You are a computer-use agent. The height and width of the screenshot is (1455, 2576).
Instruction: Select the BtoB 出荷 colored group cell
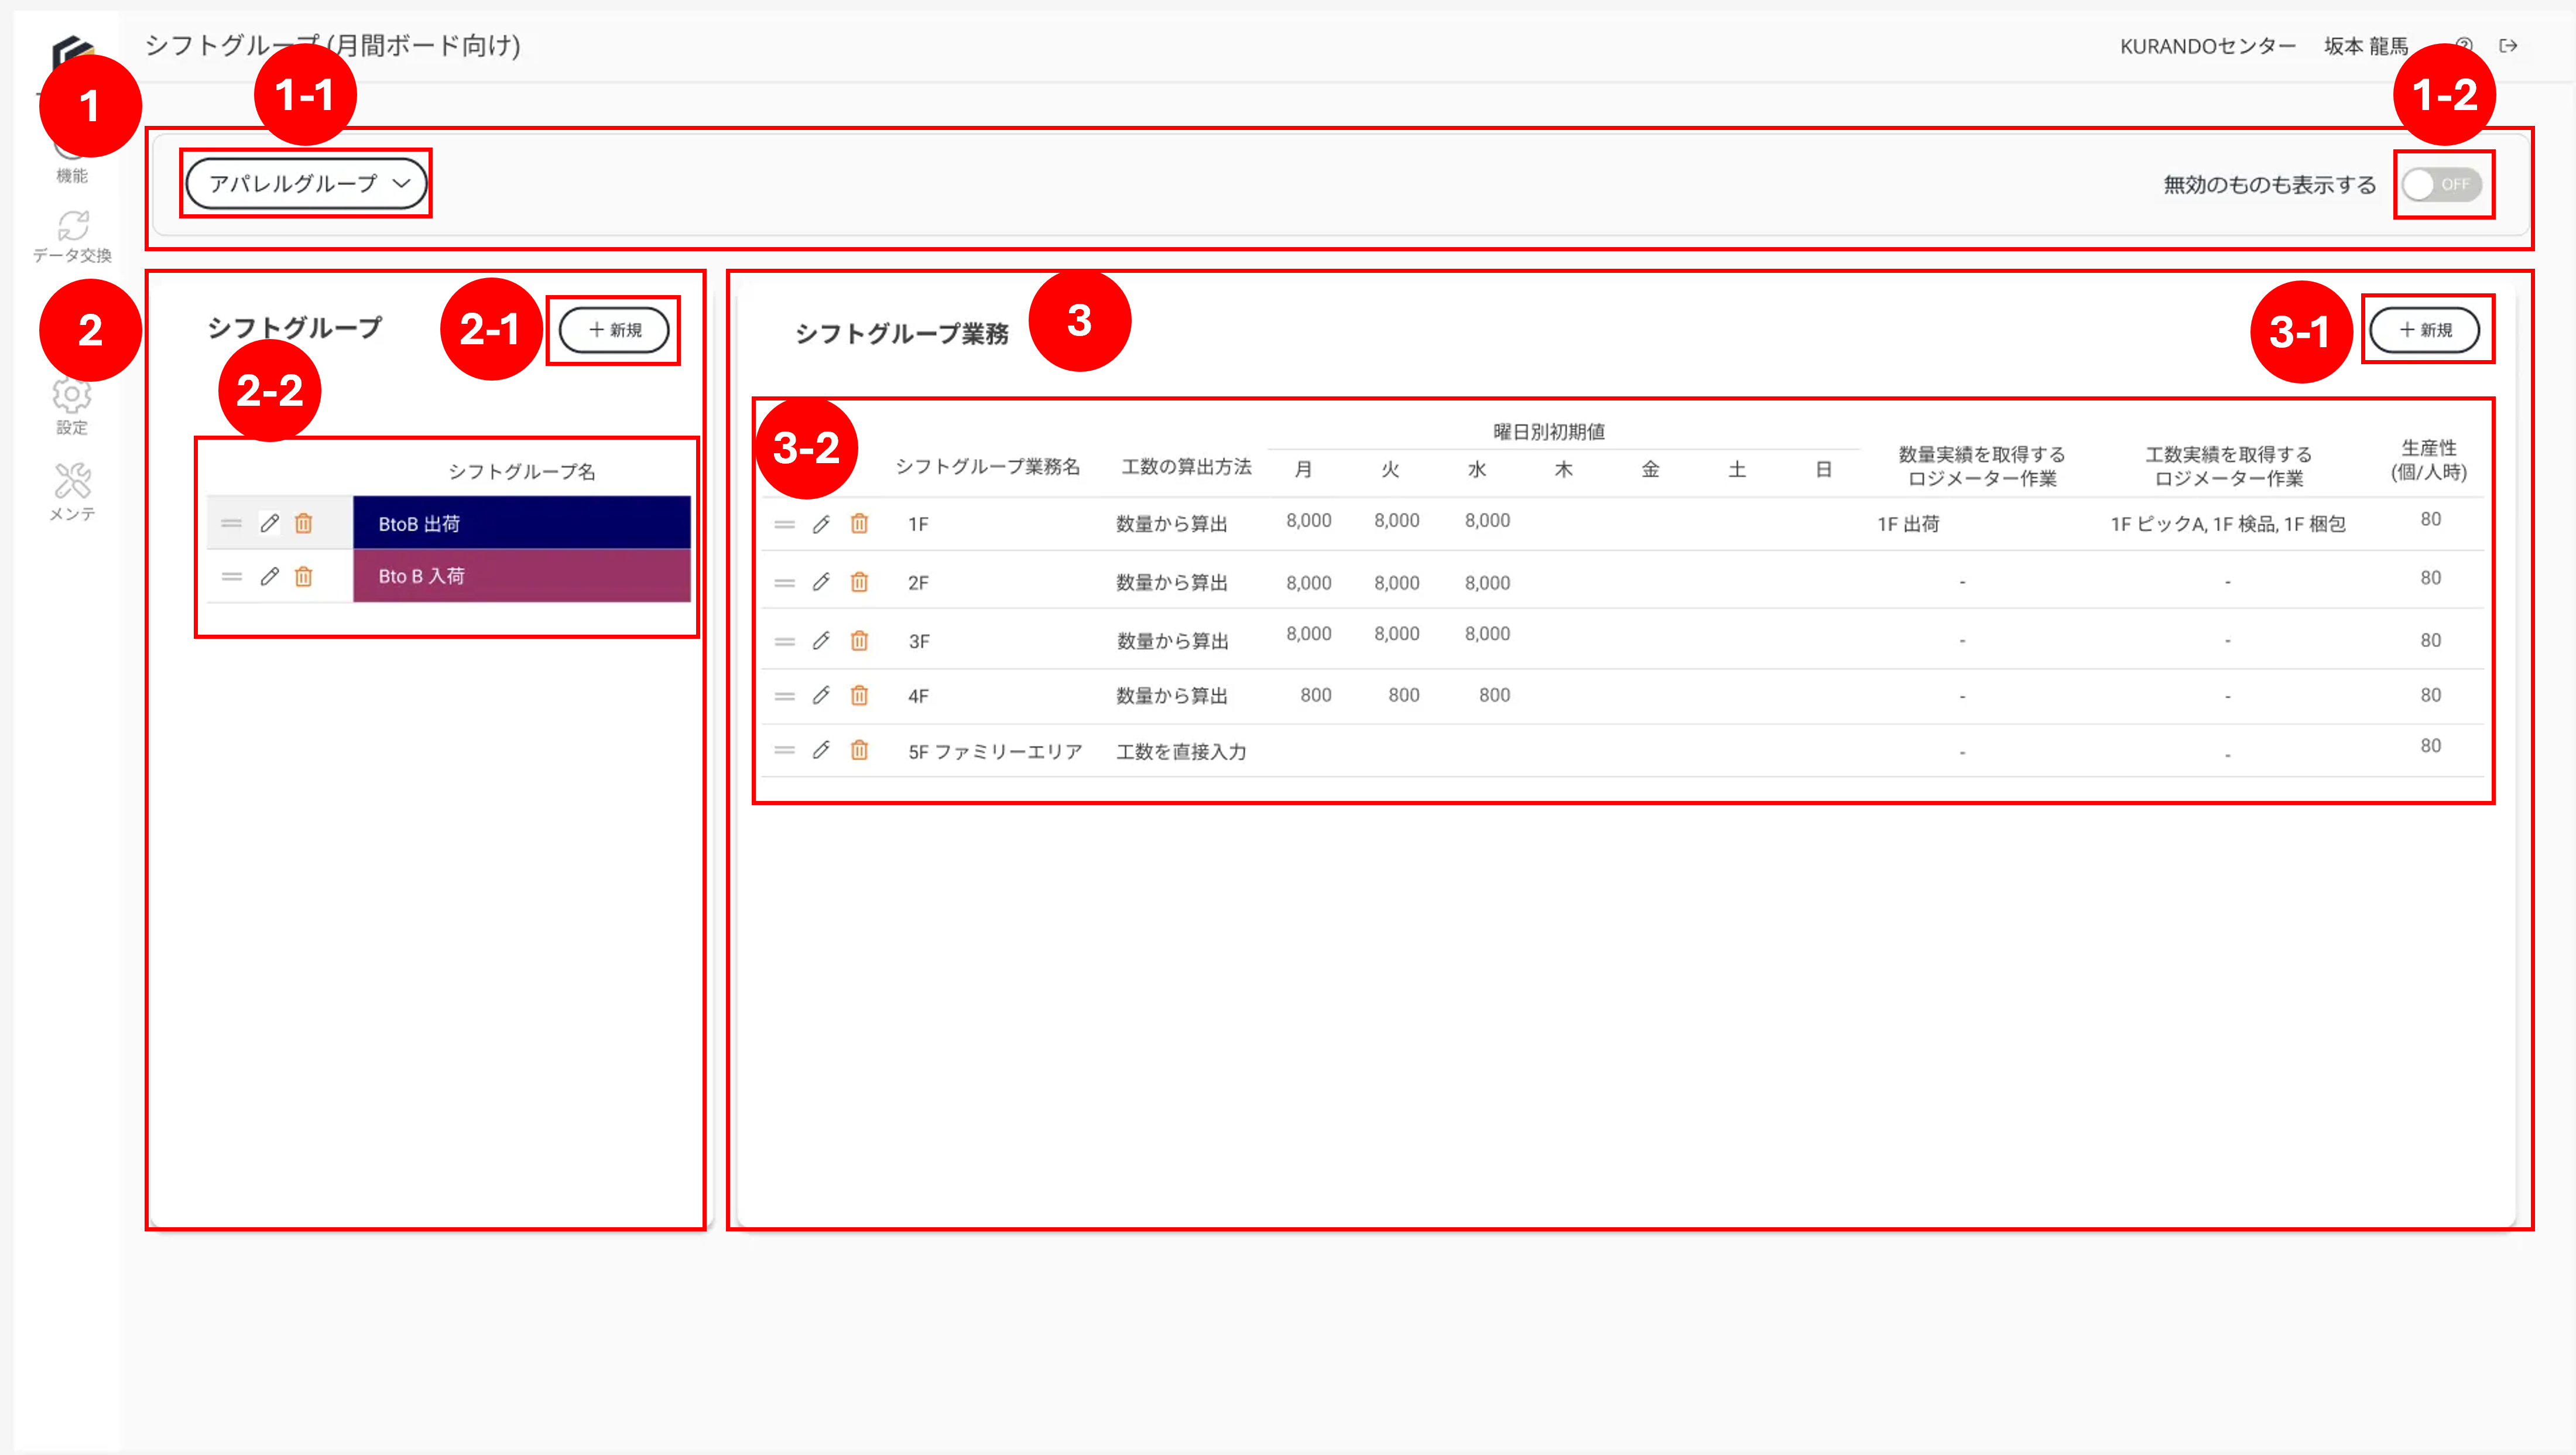(521, 523)
